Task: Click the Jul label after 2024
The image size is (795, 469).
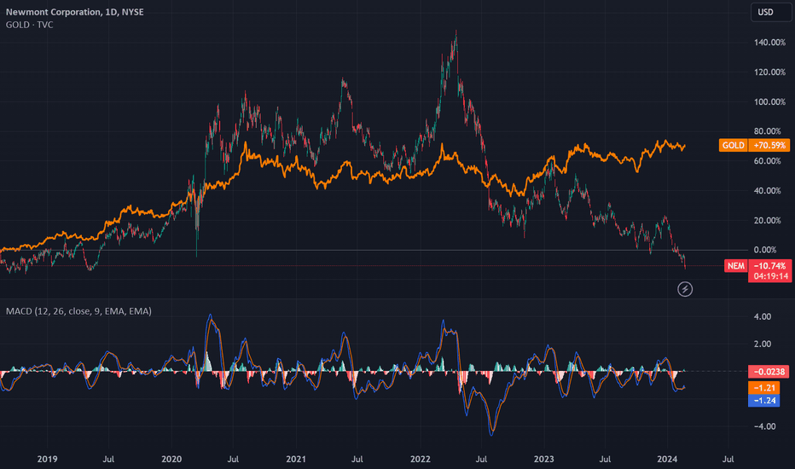Action: [728, 459]
